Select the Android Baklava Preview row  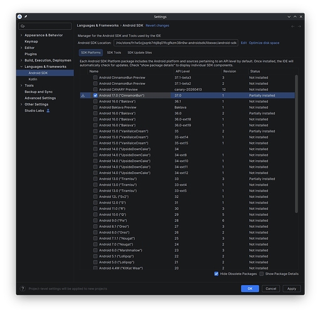coord(188,107)
